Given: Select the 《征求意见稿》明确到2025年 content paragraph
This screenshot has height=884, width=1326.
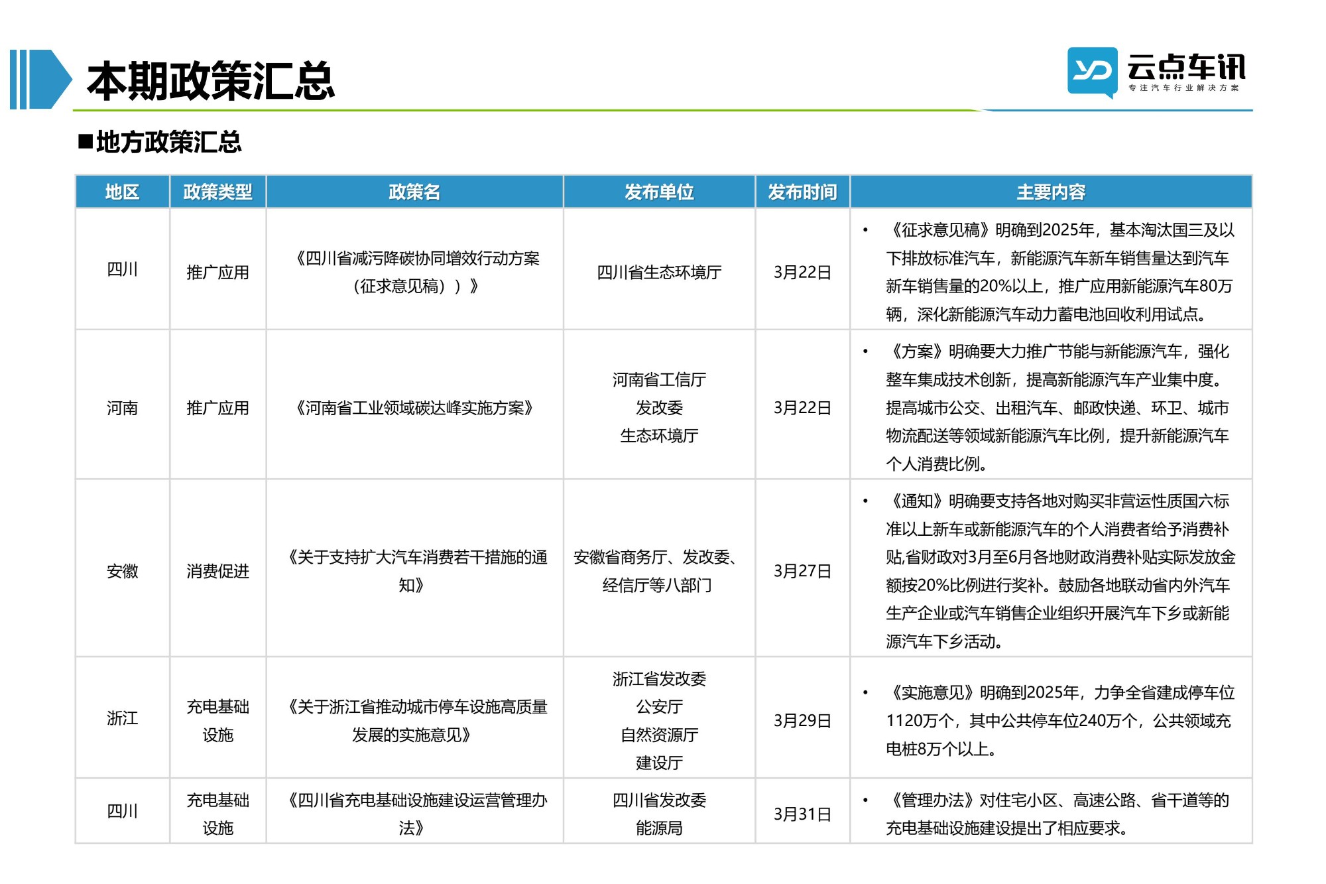Looking at the screenshot, I should [1059, 272].
